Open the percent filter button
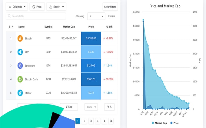The image size is (206, 128). point(109,107)
